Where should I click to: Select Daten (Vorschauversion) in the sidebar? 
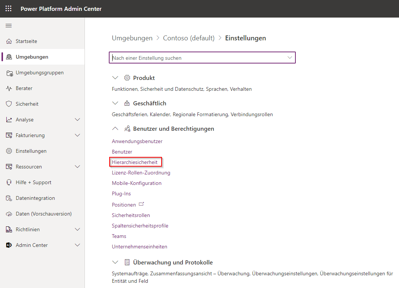click(x=43, y=214)
